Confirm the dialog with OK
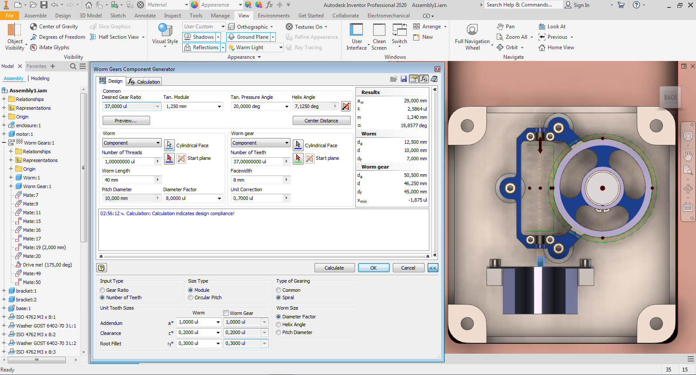The image size is (696, 375). click(x=374, y=268)
